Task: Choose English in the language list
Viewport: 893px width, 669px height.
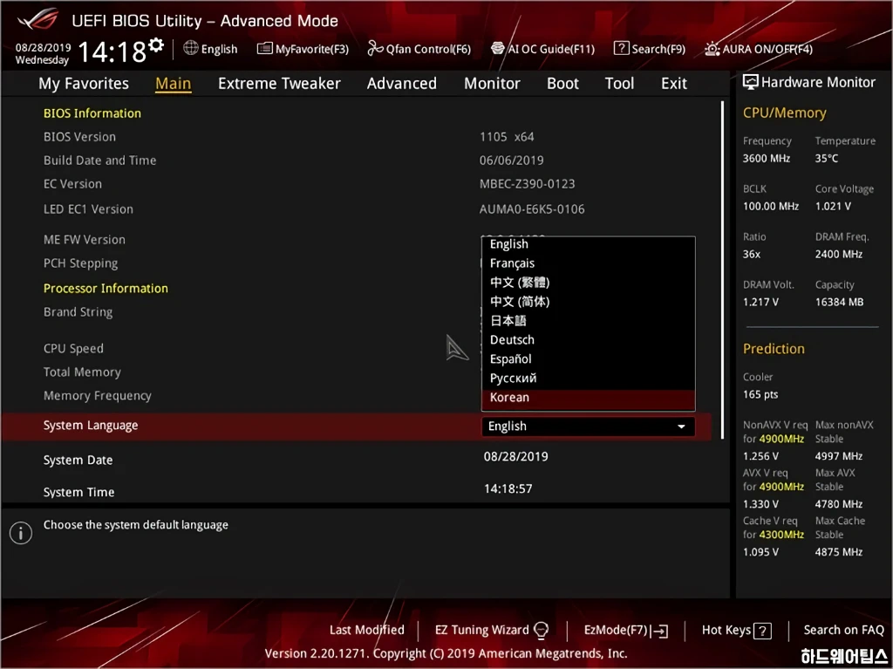Action: coord(589,244)
